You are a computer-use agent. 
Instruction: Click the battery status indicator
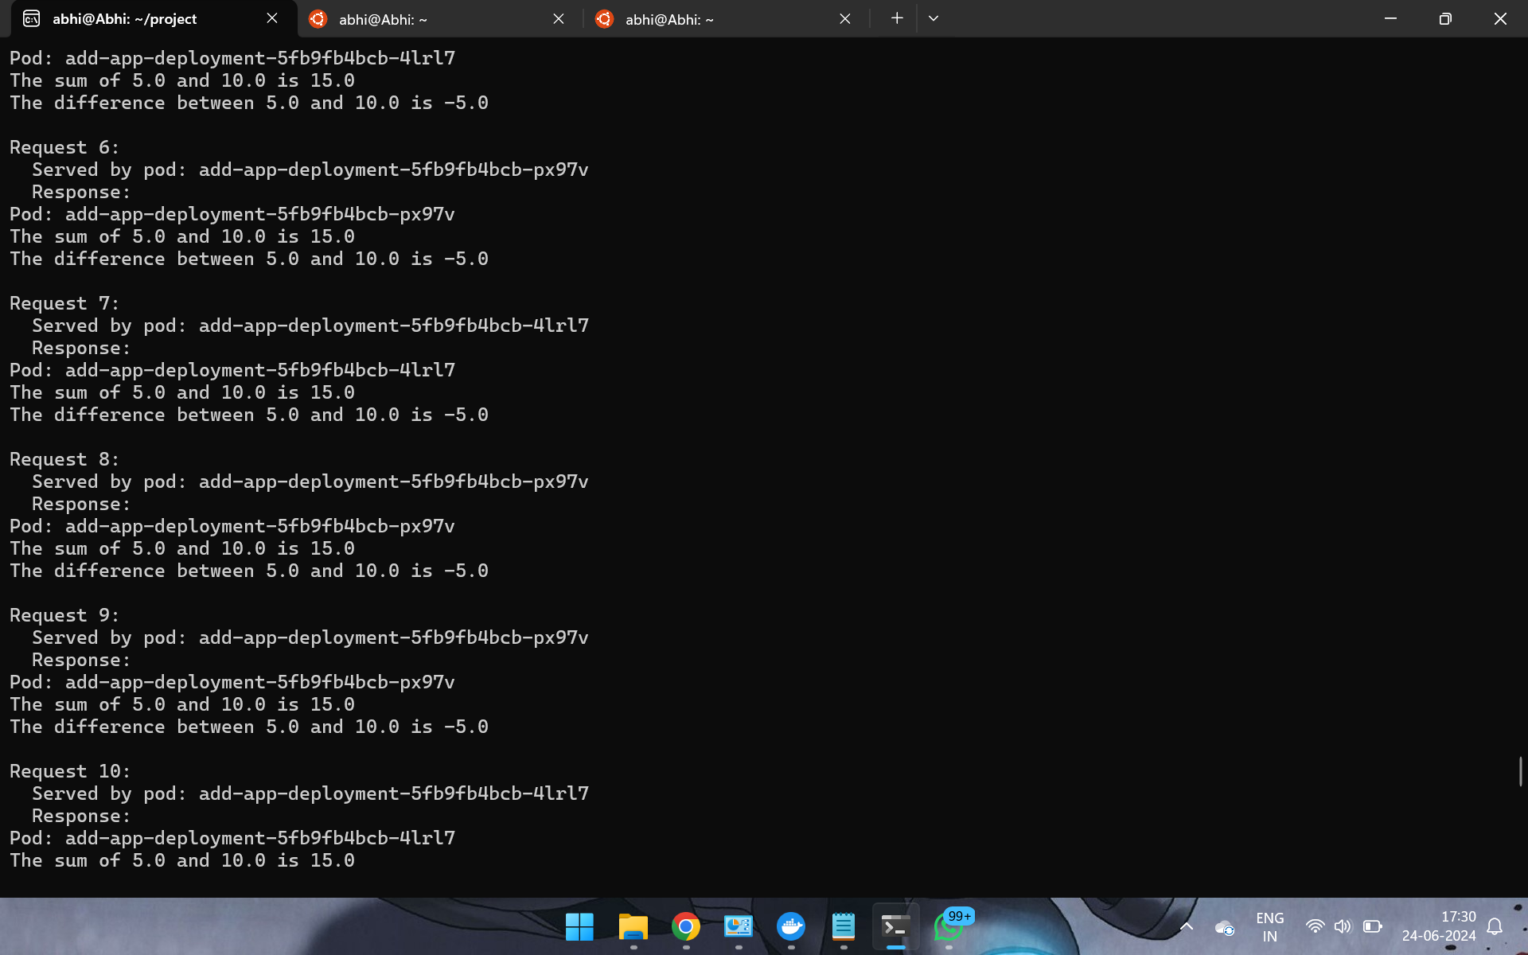[x=1372, y=926]
